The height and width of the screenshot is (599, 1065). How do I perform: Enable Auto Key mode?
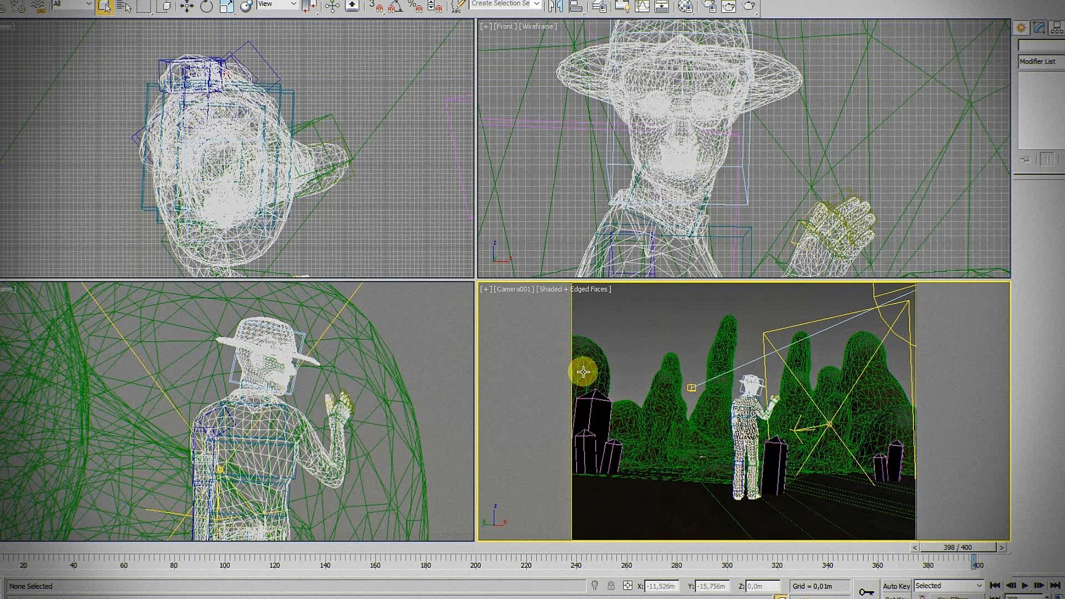click(896, 586)
